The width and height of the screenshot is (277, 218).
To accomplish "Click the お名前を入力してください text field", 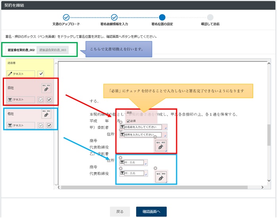I will click(143, 127).
